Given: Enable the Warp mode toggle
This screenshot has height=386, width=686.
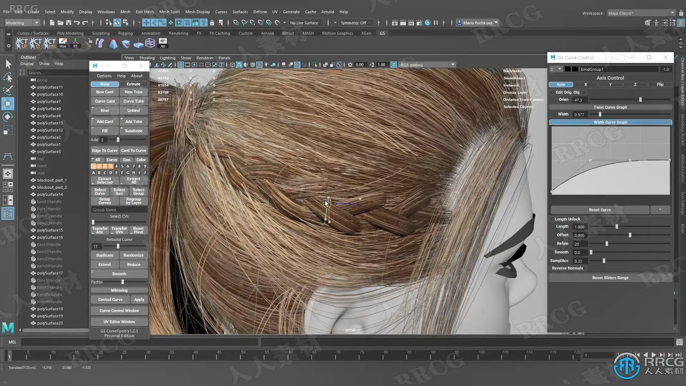Looking at the screenshot, I should click(x=105, y=84).
